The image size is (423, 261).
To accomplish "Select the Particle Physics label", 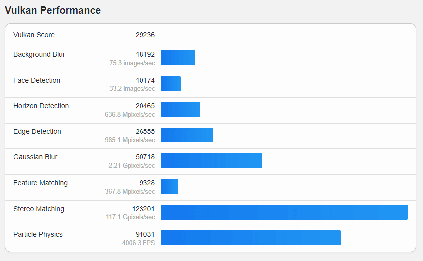I will (x=38, y=234).
